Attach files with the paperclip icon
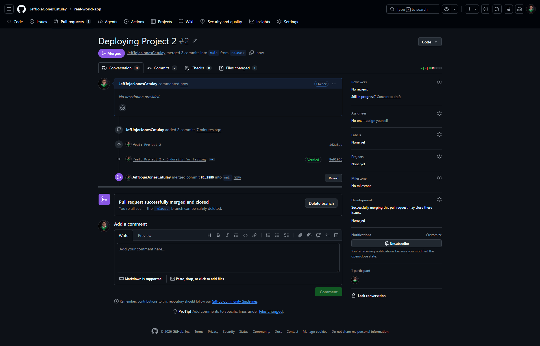The height and width of the screenshot is (346, 540). point(300,235)
